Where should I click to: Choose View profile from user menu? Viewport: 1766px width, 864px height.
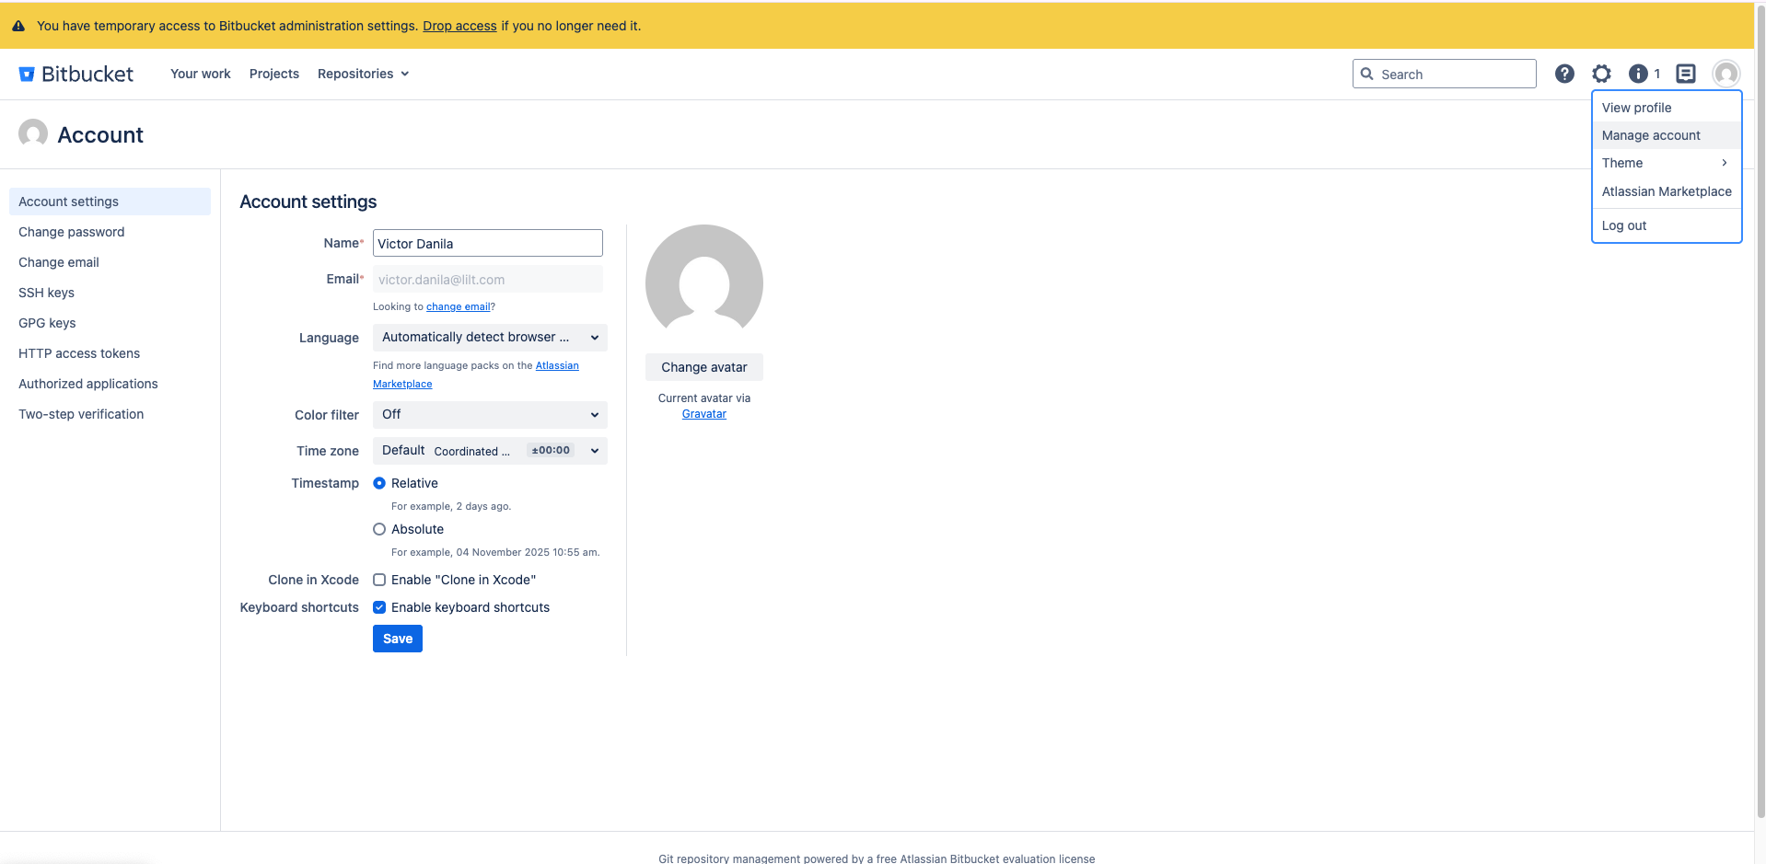[1667, 108]
